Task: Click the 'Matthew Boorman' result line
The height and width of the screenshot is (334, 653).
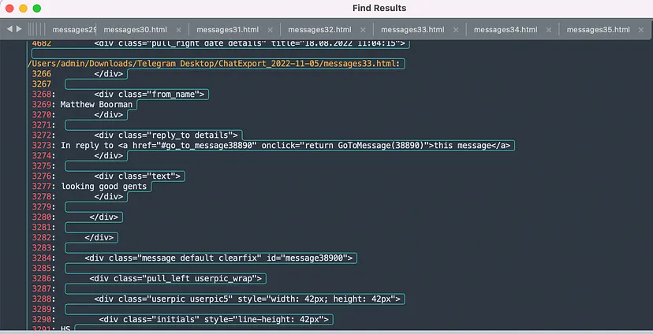Action: point(96,105)
